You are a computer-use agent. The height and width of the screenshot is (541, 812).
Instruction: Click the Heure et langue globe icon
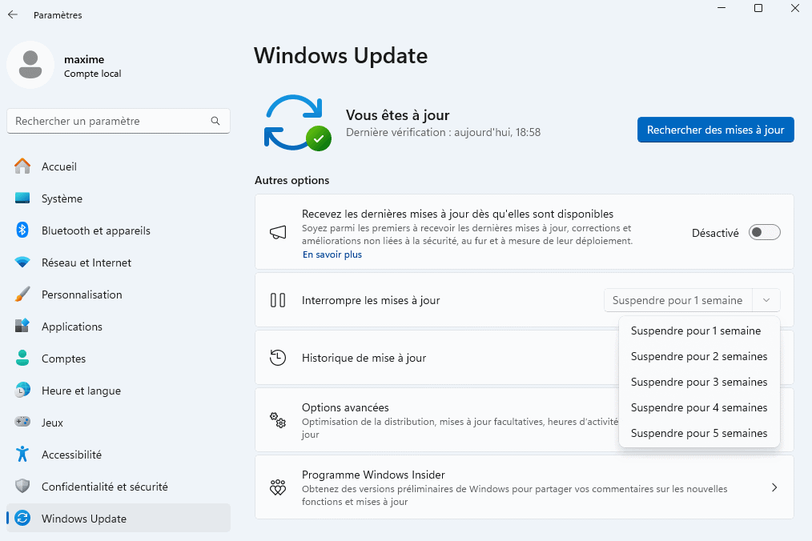(x=22, y=390)
